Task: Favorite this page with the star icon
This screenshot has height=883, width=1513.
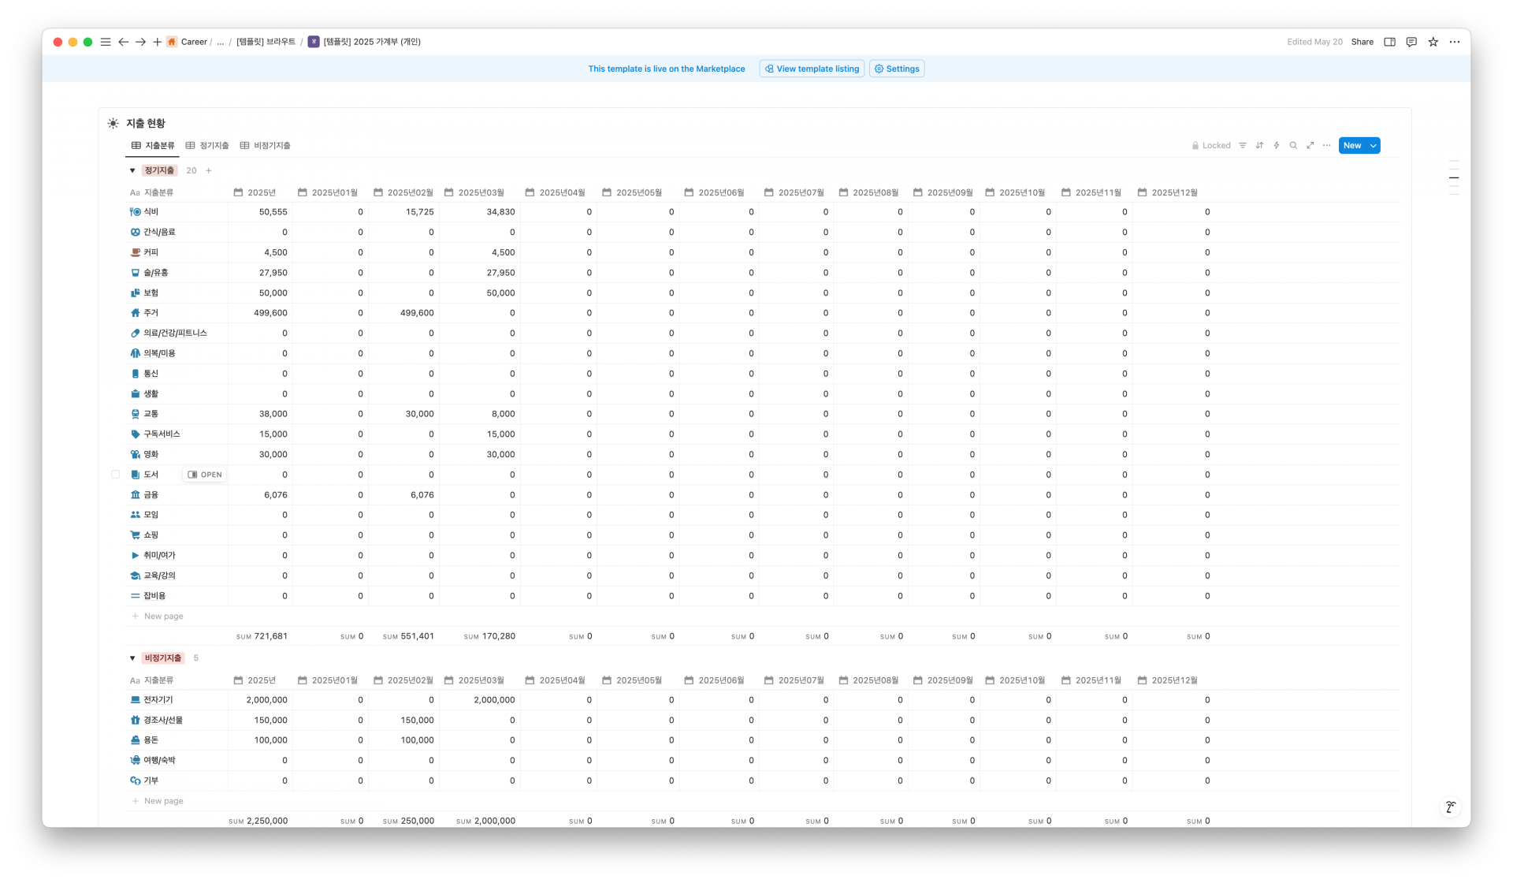Action: (x=1433, y=42)
